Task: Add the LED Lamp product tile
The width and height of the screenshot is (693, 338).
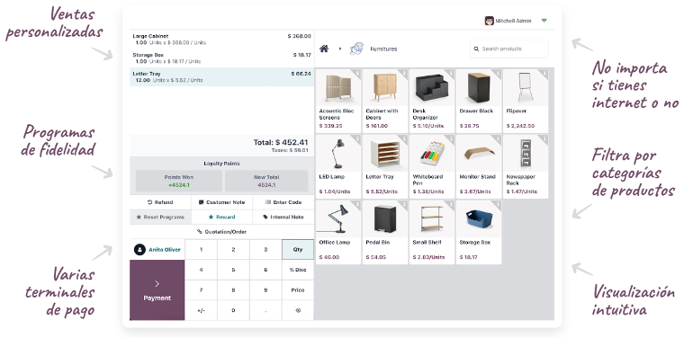Action: [x=338, y=167]
